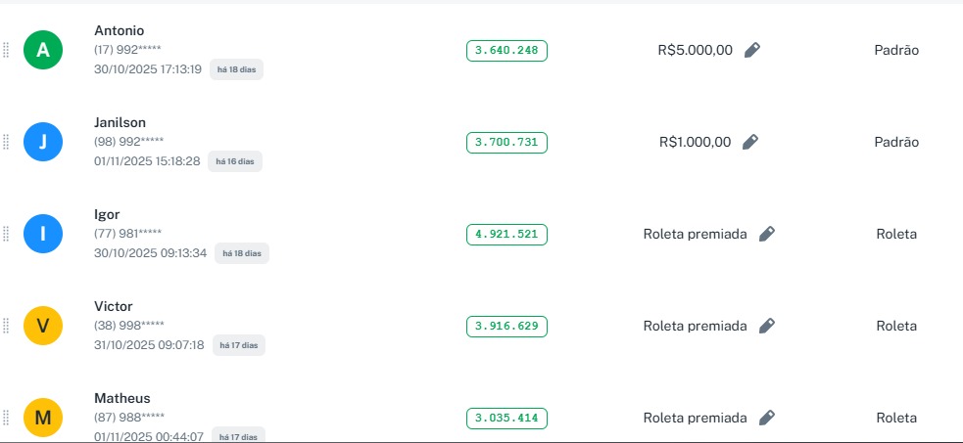Click the drag handle beside Janilson's avatar
Viewport: 963px width, 443px height.
pyautogui.click(x=6, y=142)
